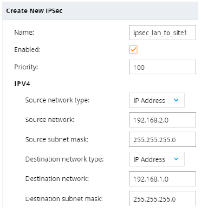Click the Source subnet mask field
201x213 pixels.
(163, 139)
